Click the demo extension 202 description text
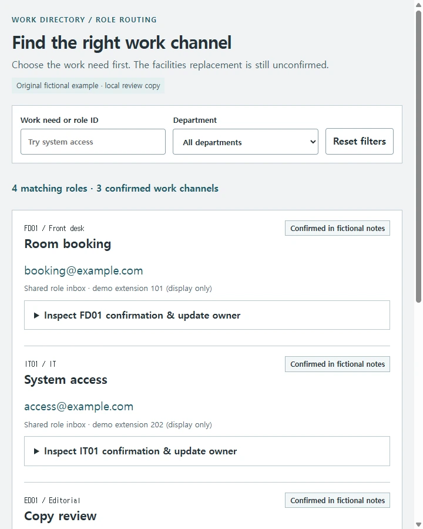The width and height of the screenshot is (423, 529). 117,425
